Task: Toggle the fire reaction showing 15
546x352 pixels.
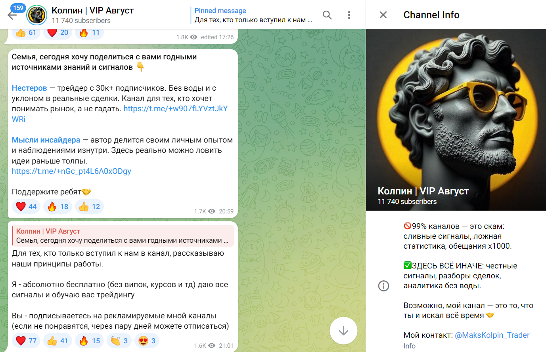Action: pyautogui.click(x=89, y=341)
